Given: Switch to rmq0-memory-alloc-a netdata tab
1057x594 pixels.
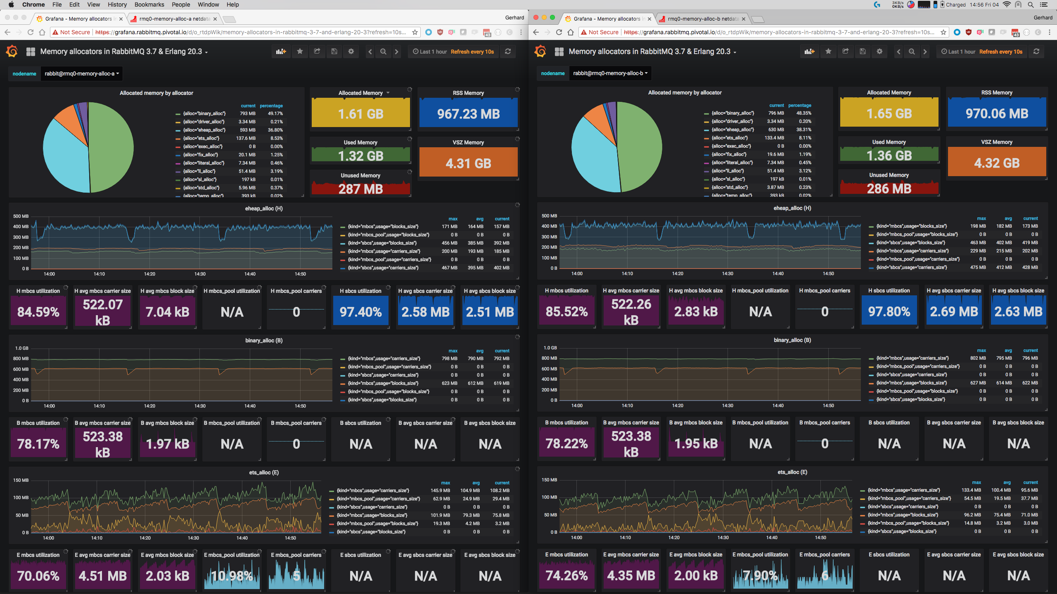Looking at the screenshot, I should click(174, 19).
